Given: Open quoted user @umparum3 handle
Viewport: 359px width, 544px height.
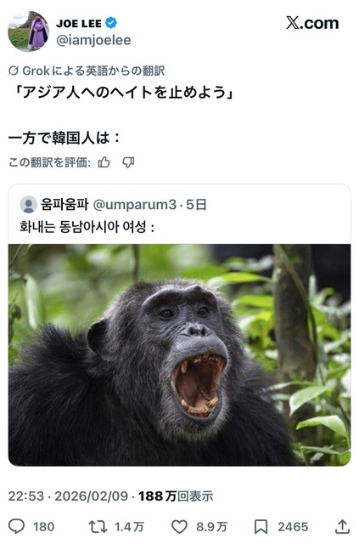Looking at the screenshot, I should point(135,205).
